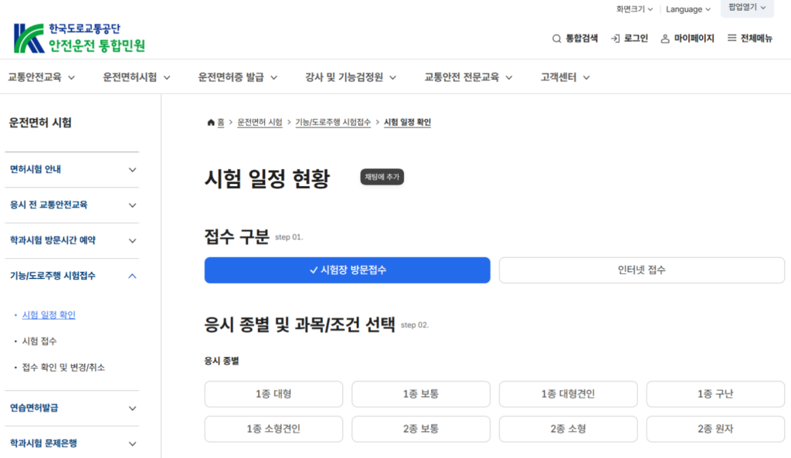
Task: Select 2종 소형 license type
Action: tap(568, 429)
